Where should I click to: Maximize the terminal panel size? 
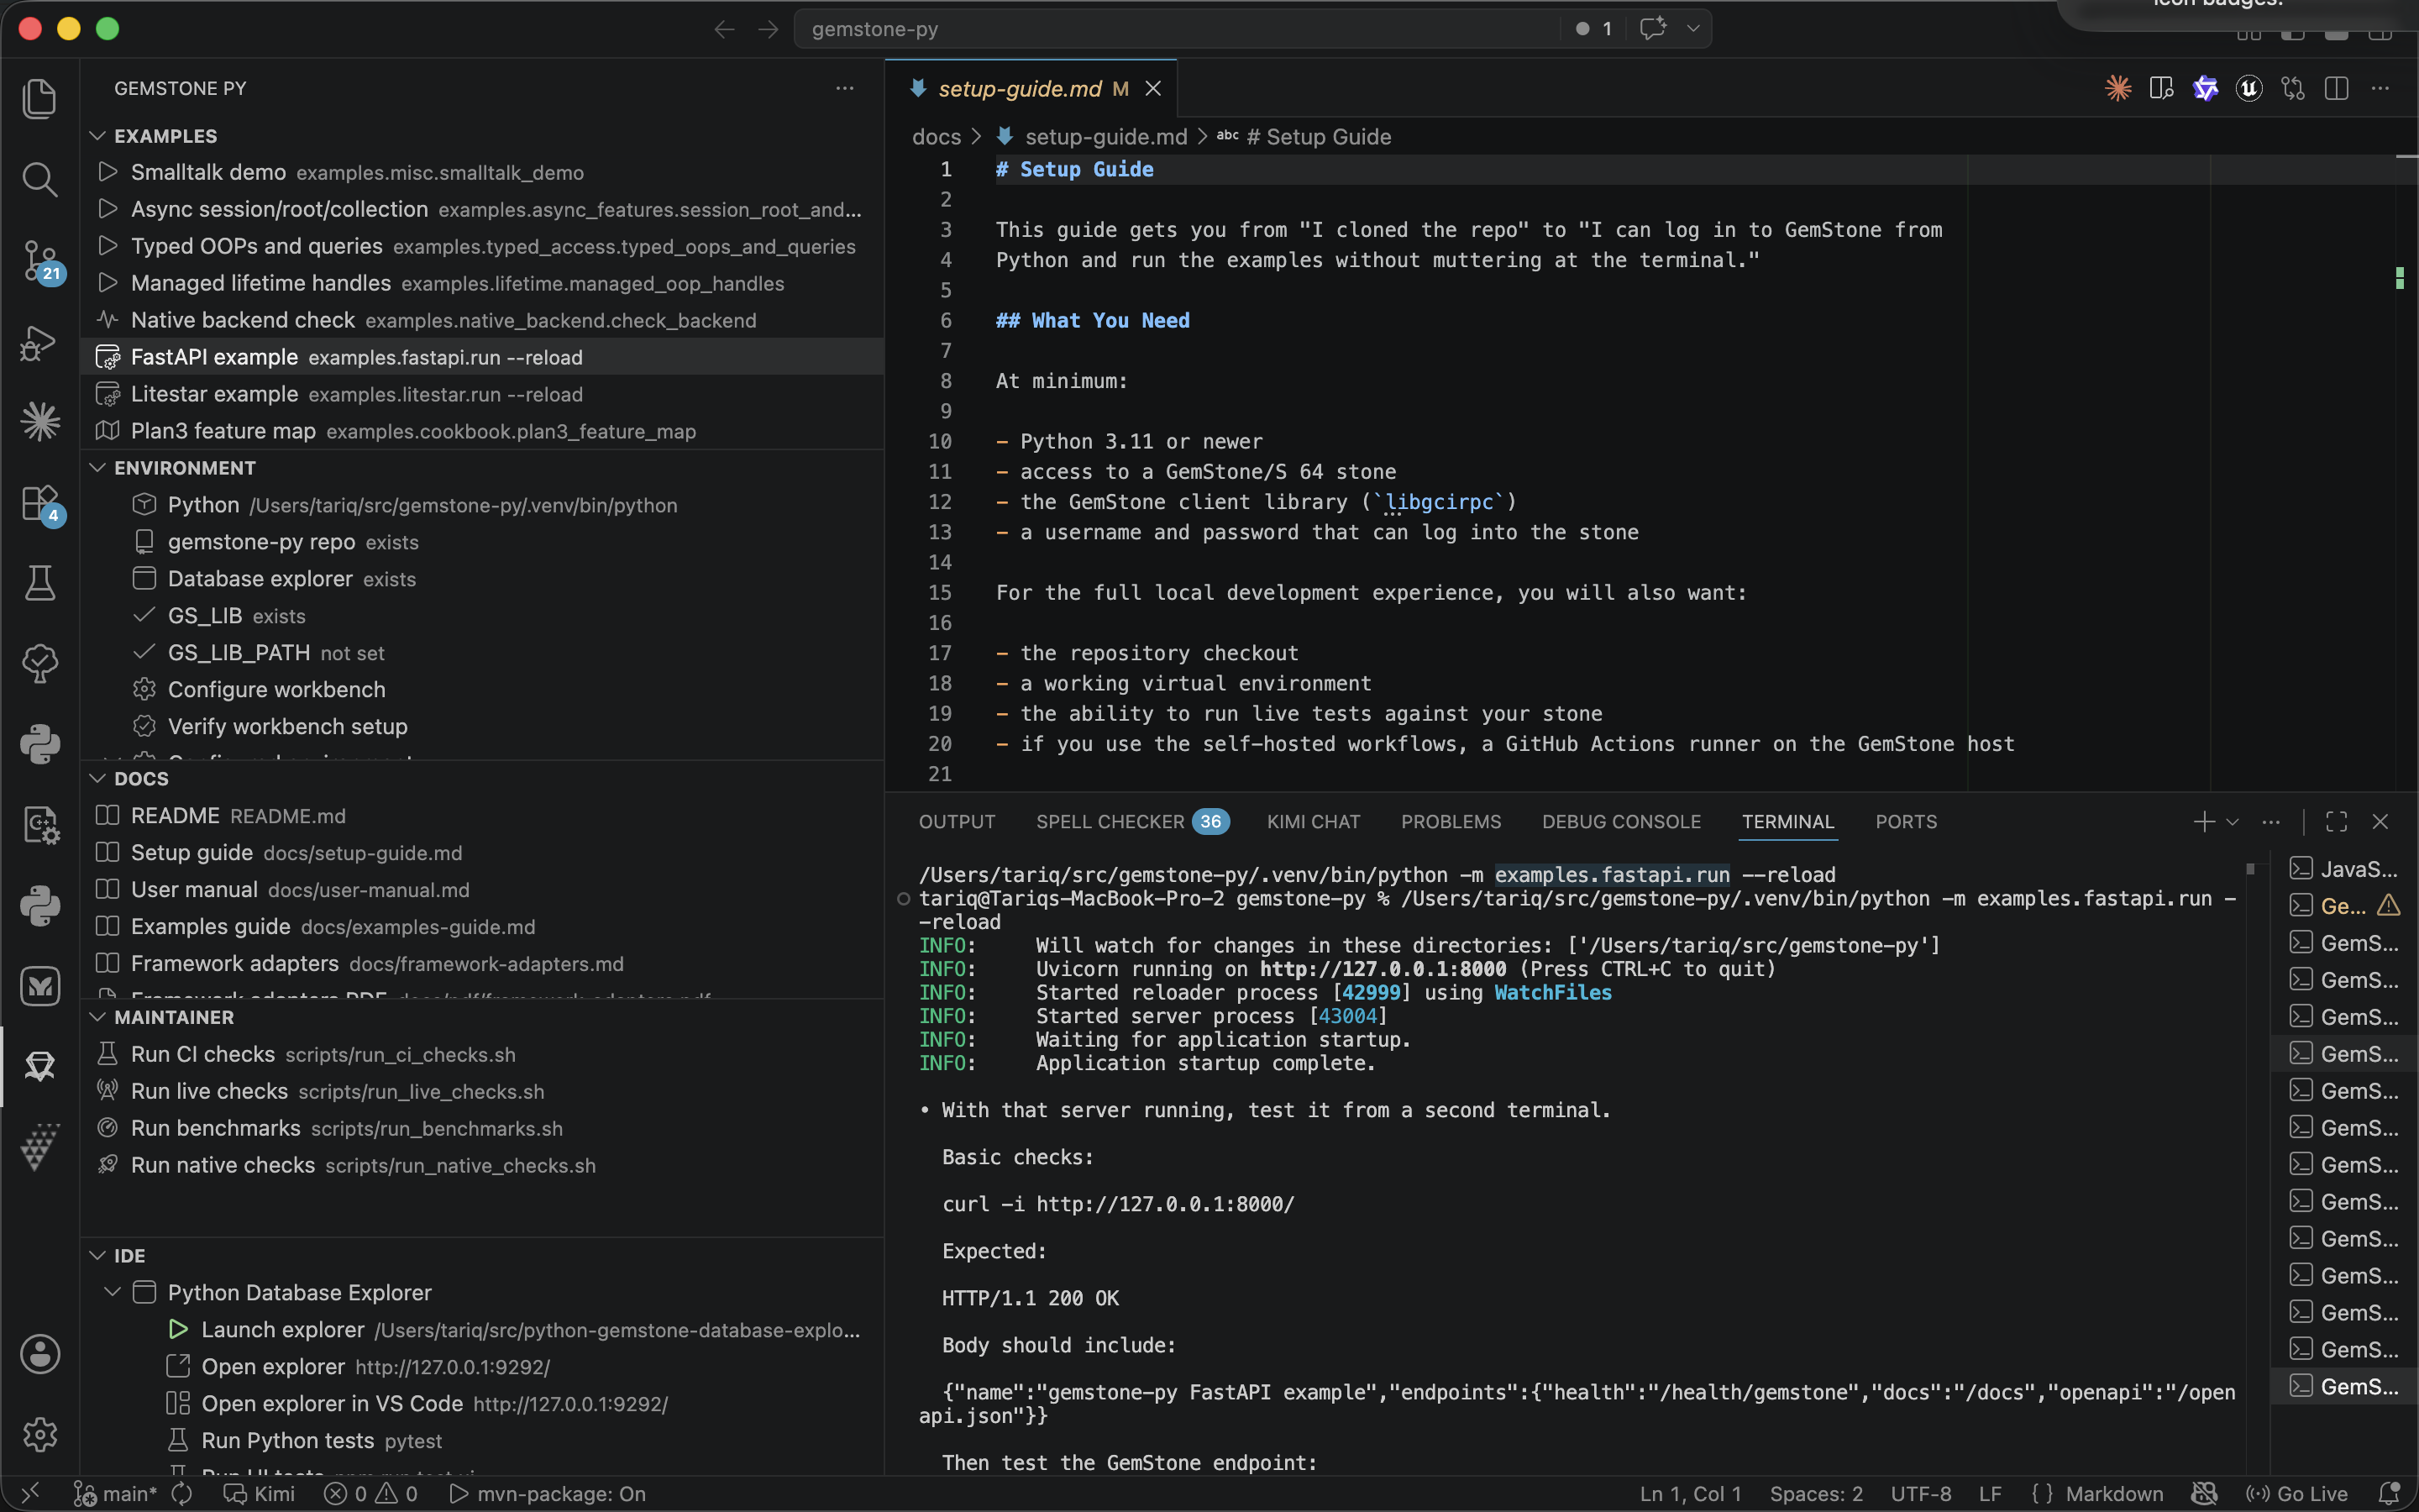click(x=2336, y=821)
